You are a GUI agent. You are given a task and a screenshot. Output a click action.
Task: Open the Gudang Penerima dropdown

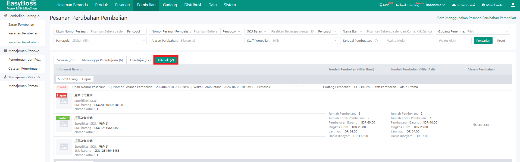473,31
